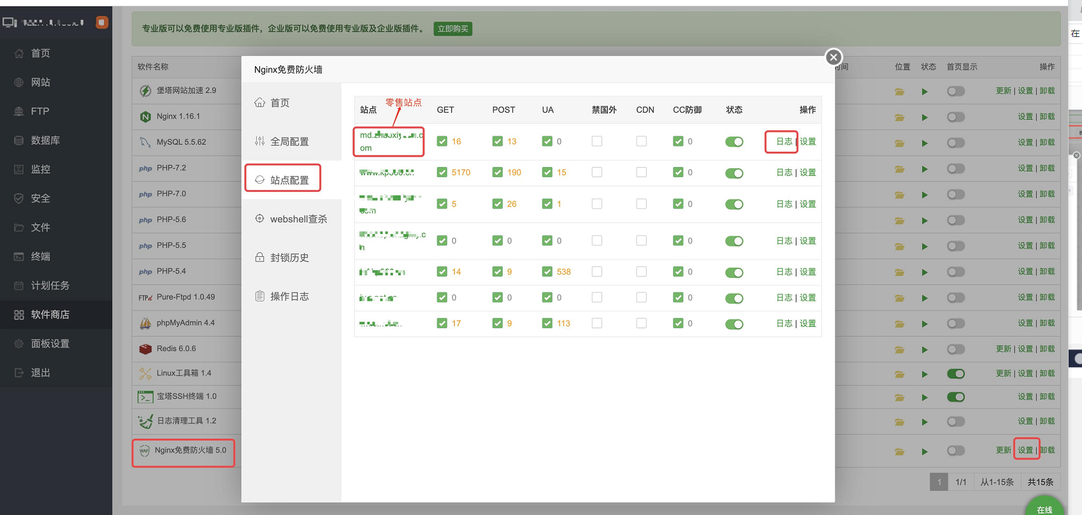Click the Pure-Ftpd 1.0.49 icon
The height and width of the screenshot is (515, 1082).
point(145,298)
